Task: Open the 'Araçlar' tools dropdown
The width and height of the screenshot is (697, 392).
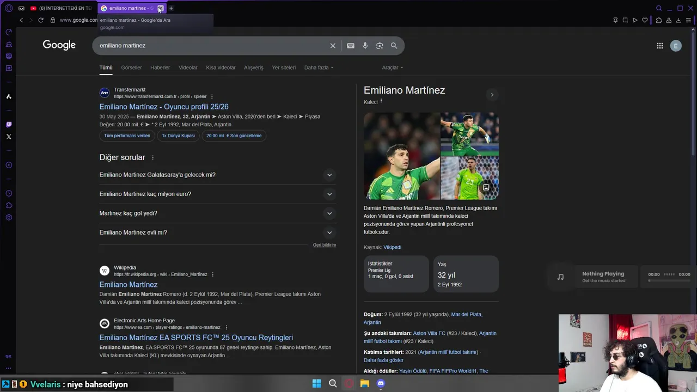Action: coord(392,68)
